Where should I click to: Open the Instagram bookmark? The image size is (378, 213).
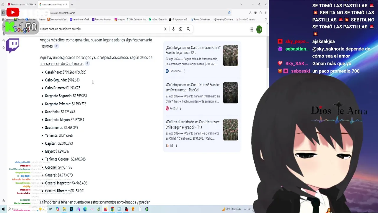click(x=120, y=20)
